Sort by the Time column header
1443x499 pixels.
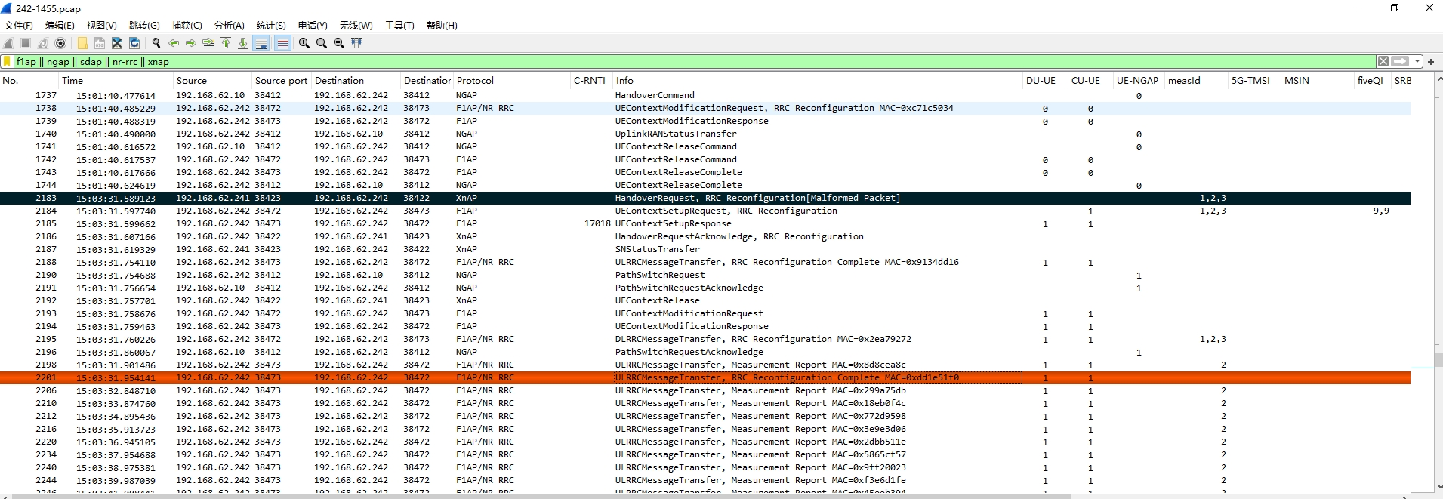click(117, 80)
